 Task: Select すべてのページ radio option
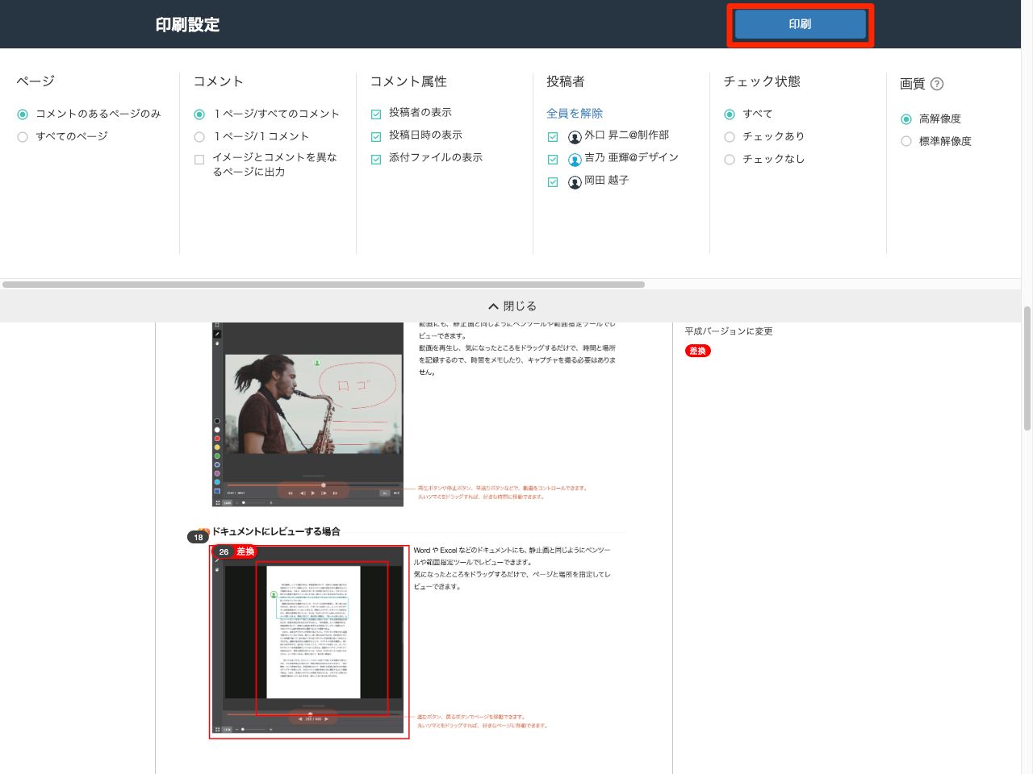23,137
